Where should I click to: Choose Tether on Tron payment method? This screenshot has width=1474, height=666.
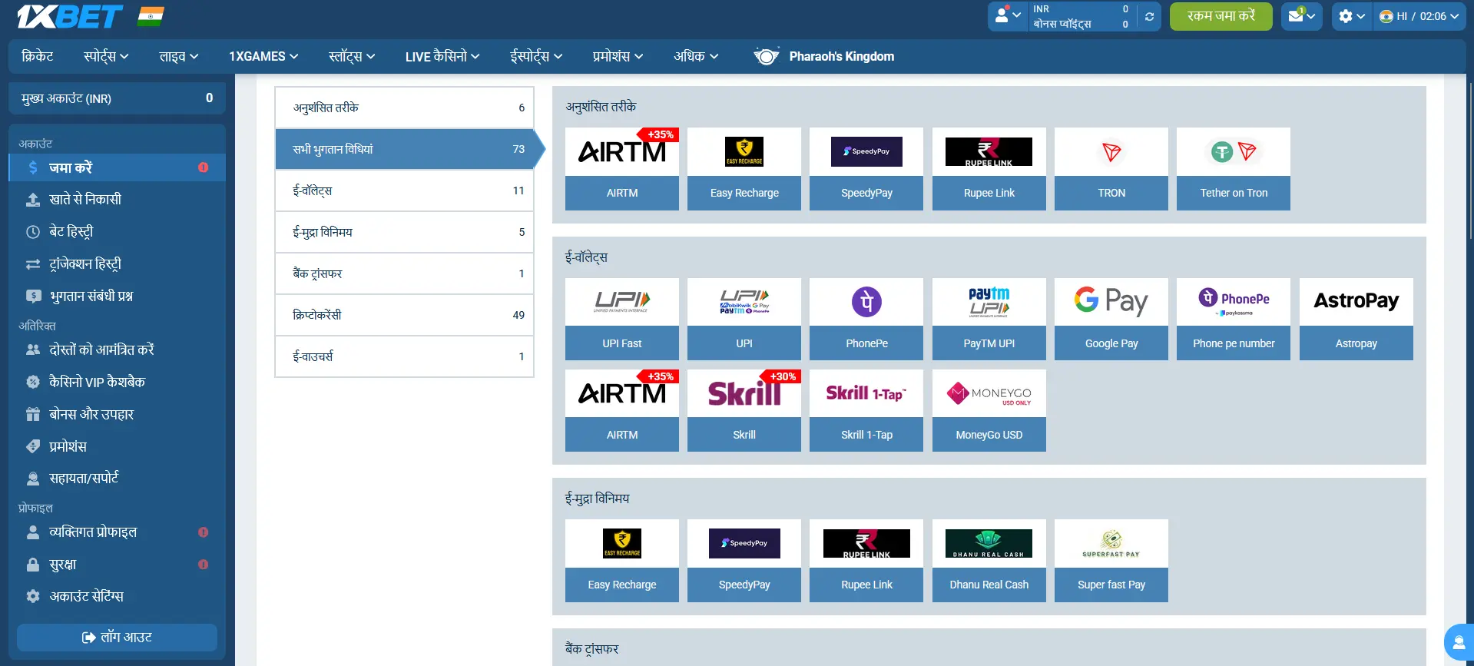click(x=1234, y=169)
